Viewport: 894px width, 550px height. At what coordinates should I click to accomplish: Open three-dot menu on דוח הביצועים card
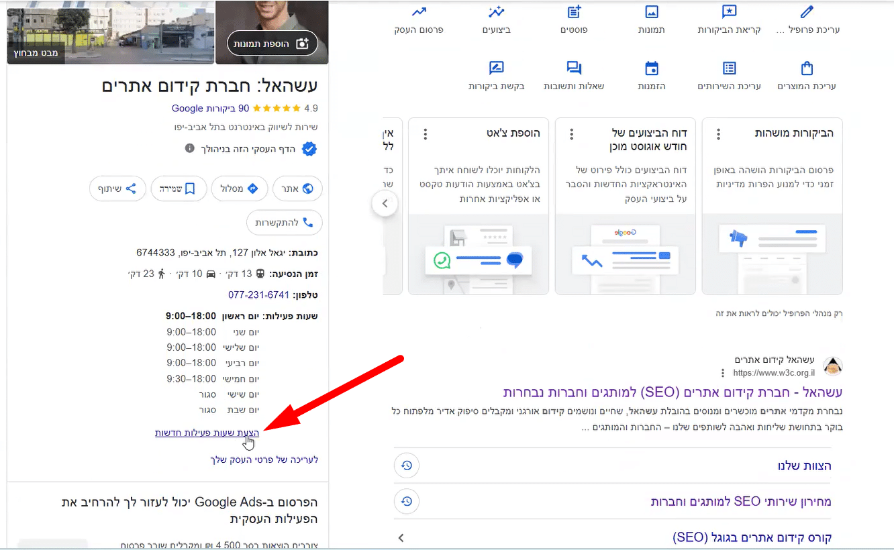[x=572, y=134]
